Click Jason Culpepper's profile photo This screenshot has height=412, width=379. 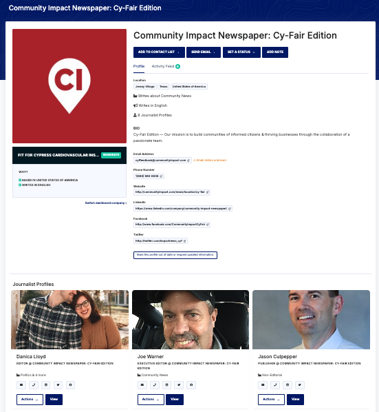click(x=311, y=320)
